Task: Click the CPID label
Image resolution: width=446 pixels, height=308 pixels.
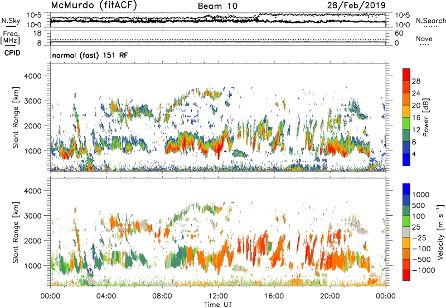Action: click(x=12, y=53)
